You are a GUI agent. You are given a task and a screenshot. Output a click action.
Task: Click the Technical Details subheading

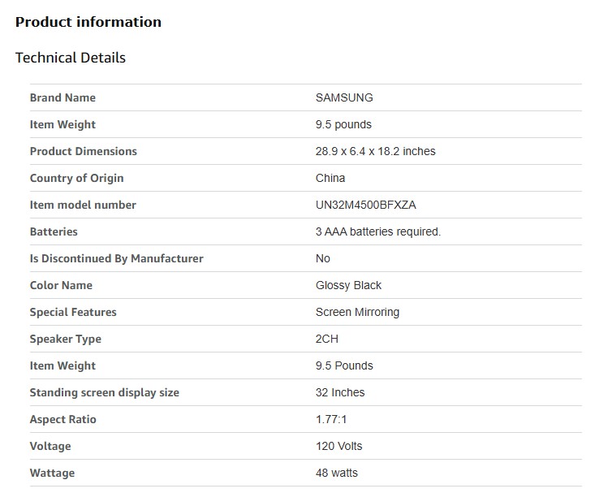(71, 58)
